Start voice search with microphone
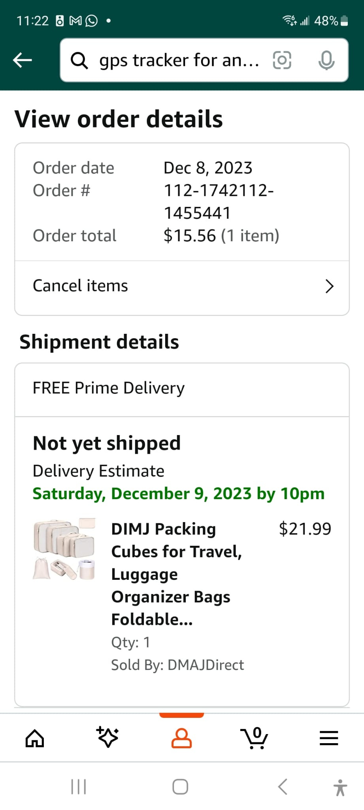Screen dimensions: 364x810 [326, 61]
